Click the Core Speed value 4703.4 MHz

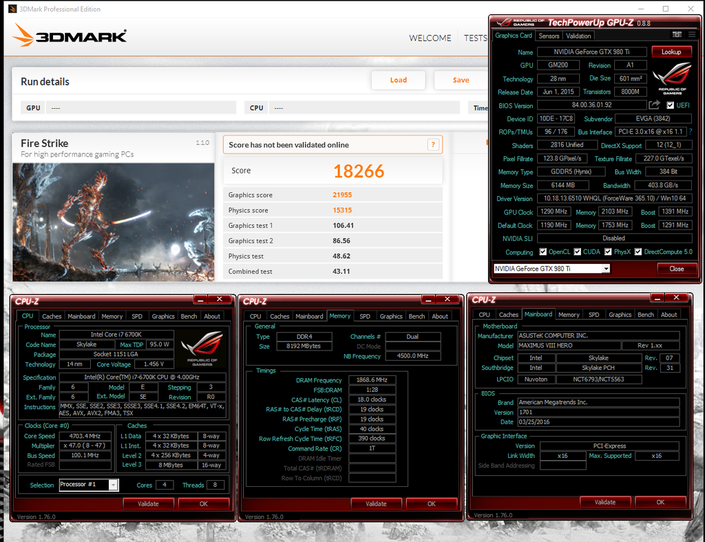85,436
